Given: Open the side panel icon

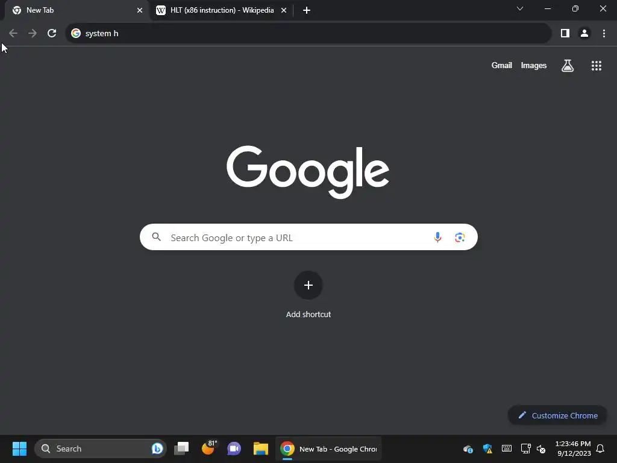Looking at the screenshot, I should click(x=565, y=34).
